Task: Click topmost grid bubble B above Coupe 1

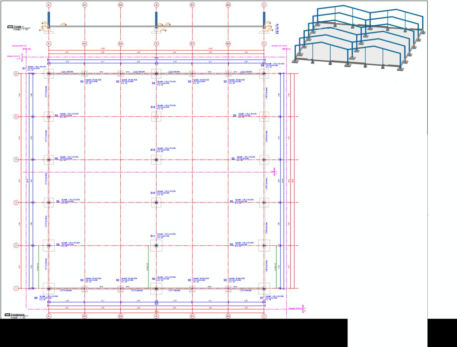Action: click(156, 5)
